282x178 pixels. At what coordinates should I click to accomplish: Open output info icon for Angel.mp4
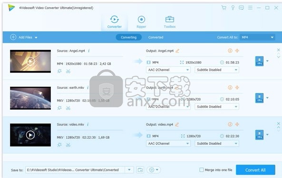click(230, 51)
